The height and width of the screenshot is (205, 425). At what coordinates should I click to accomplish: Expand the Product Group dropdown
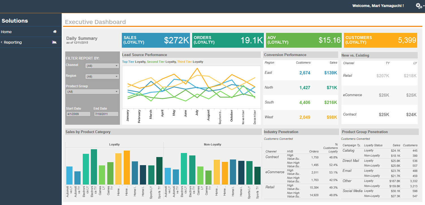coord(92,92)
